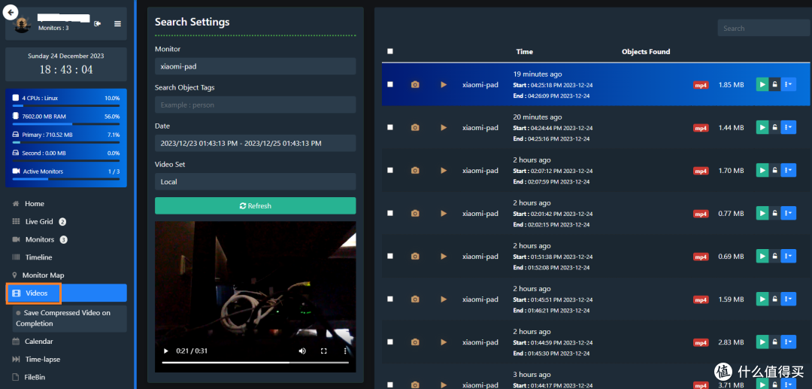Check the box for the 20 minutes ago video
The height and width of the screenshot is (389, 812).
389,128
